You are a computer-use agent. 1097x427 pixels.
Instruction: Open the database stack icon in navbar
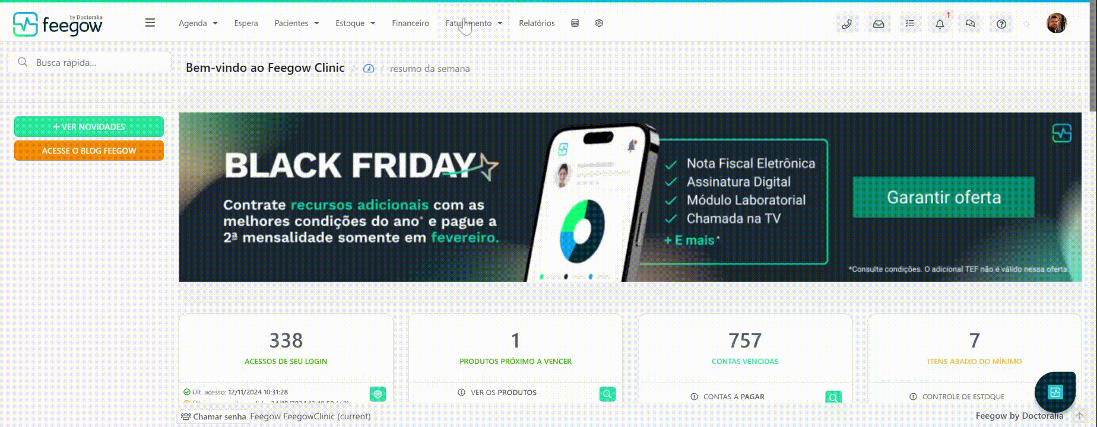coord(575,23)
